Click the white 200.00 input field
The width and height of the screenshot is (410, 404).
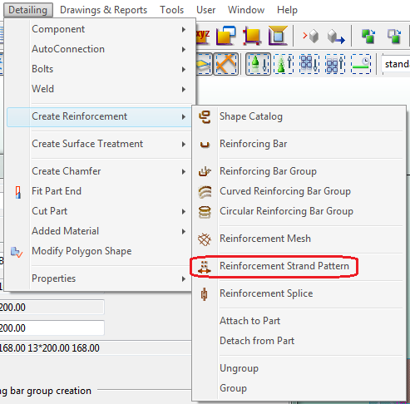[x=52, y=328]
